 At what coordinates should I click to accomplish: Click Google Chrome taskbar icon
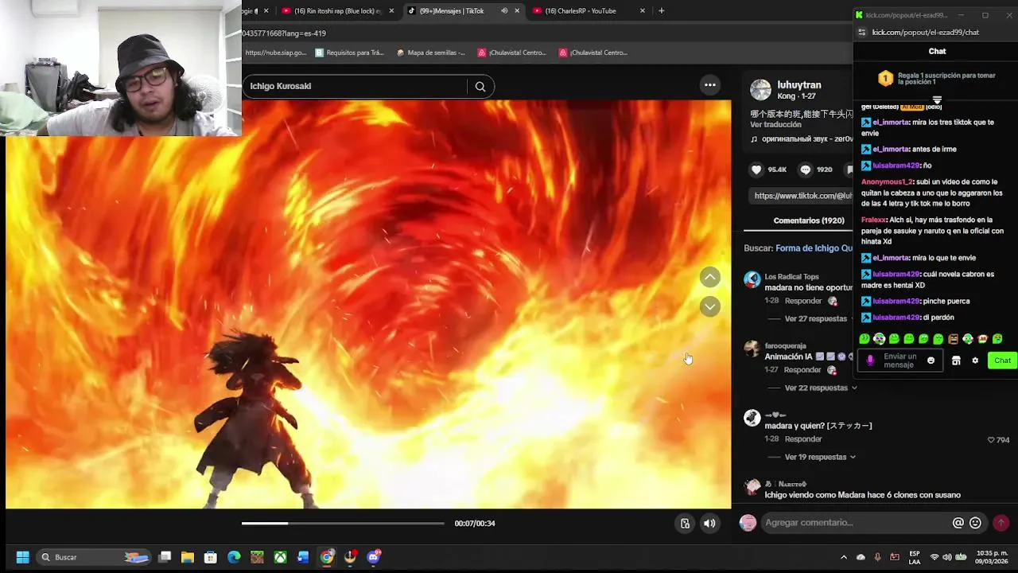(x=327, y=557)
